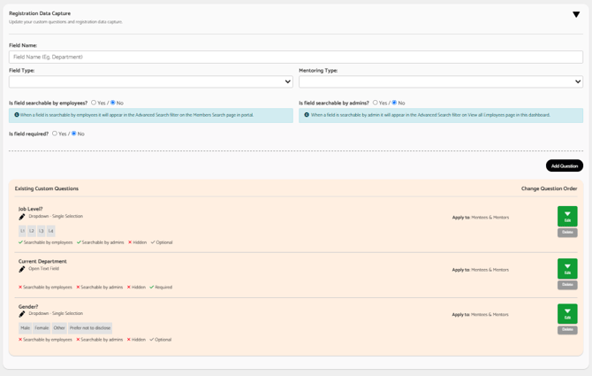Delete the Job Level question
Screen dimensions: 592x376
pyautogui.click(x=567, y=233)
